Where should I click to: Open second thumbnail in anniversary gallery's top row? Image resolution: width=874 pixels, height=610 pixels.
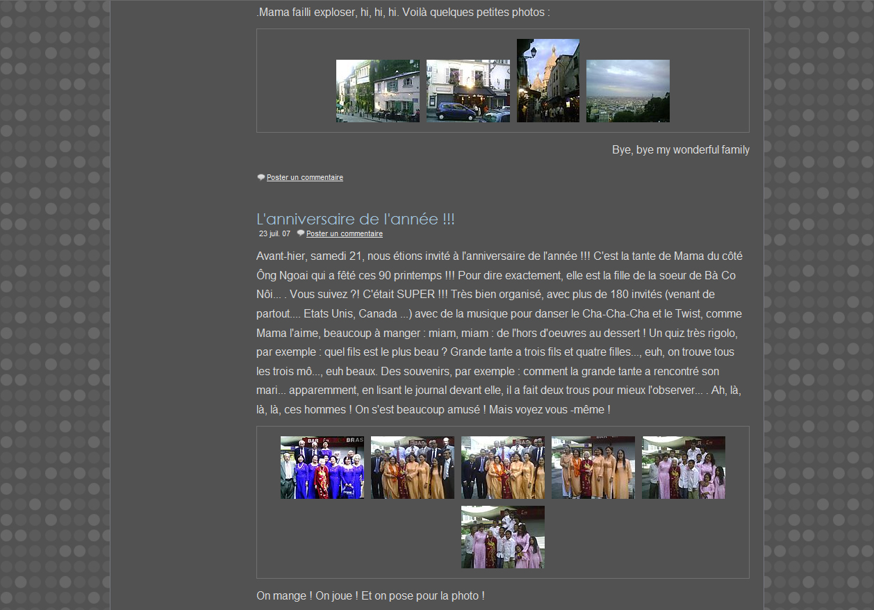pyautogui.click(x=412, y=468)
